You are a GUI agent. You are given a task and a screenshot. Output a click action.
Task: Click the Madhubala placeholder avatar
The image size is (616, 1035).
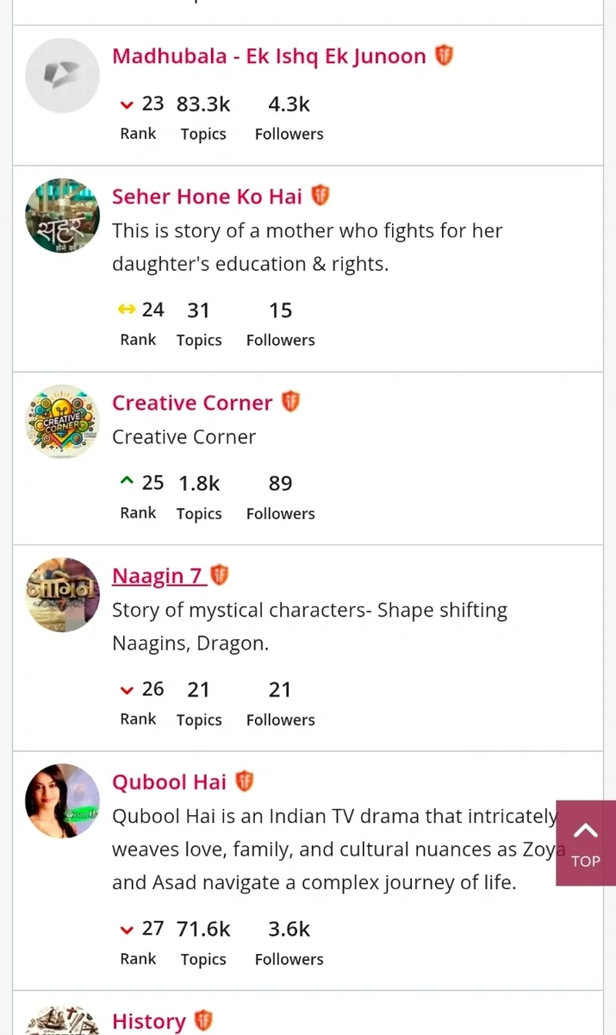pyautogui.click(x=62, y=75)
